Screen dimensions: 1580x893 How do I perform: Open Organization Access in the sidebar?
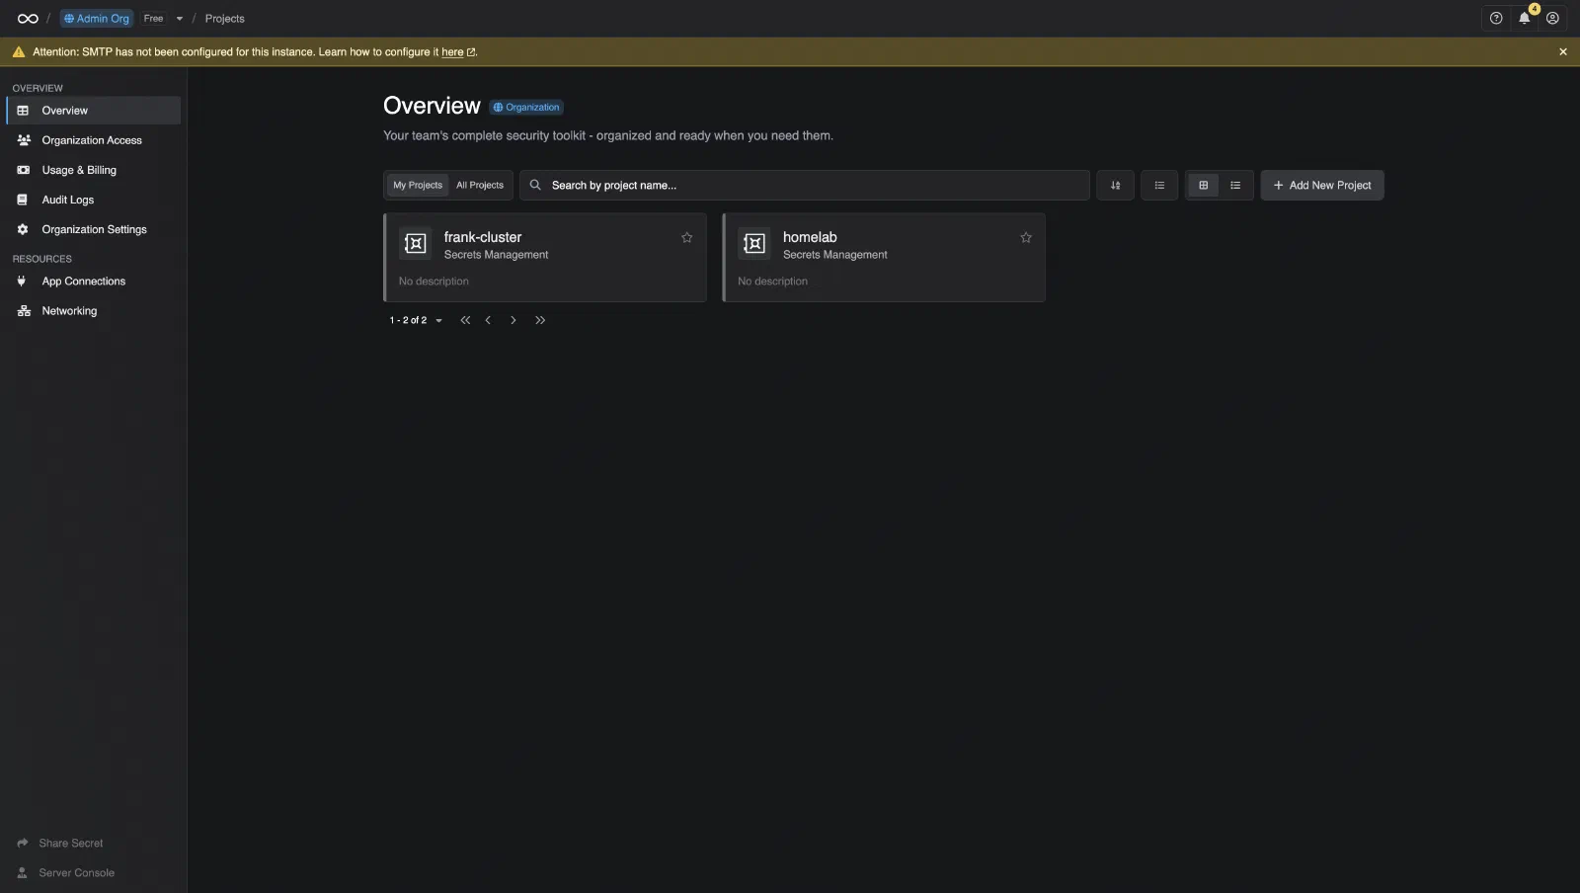[94, 140]
